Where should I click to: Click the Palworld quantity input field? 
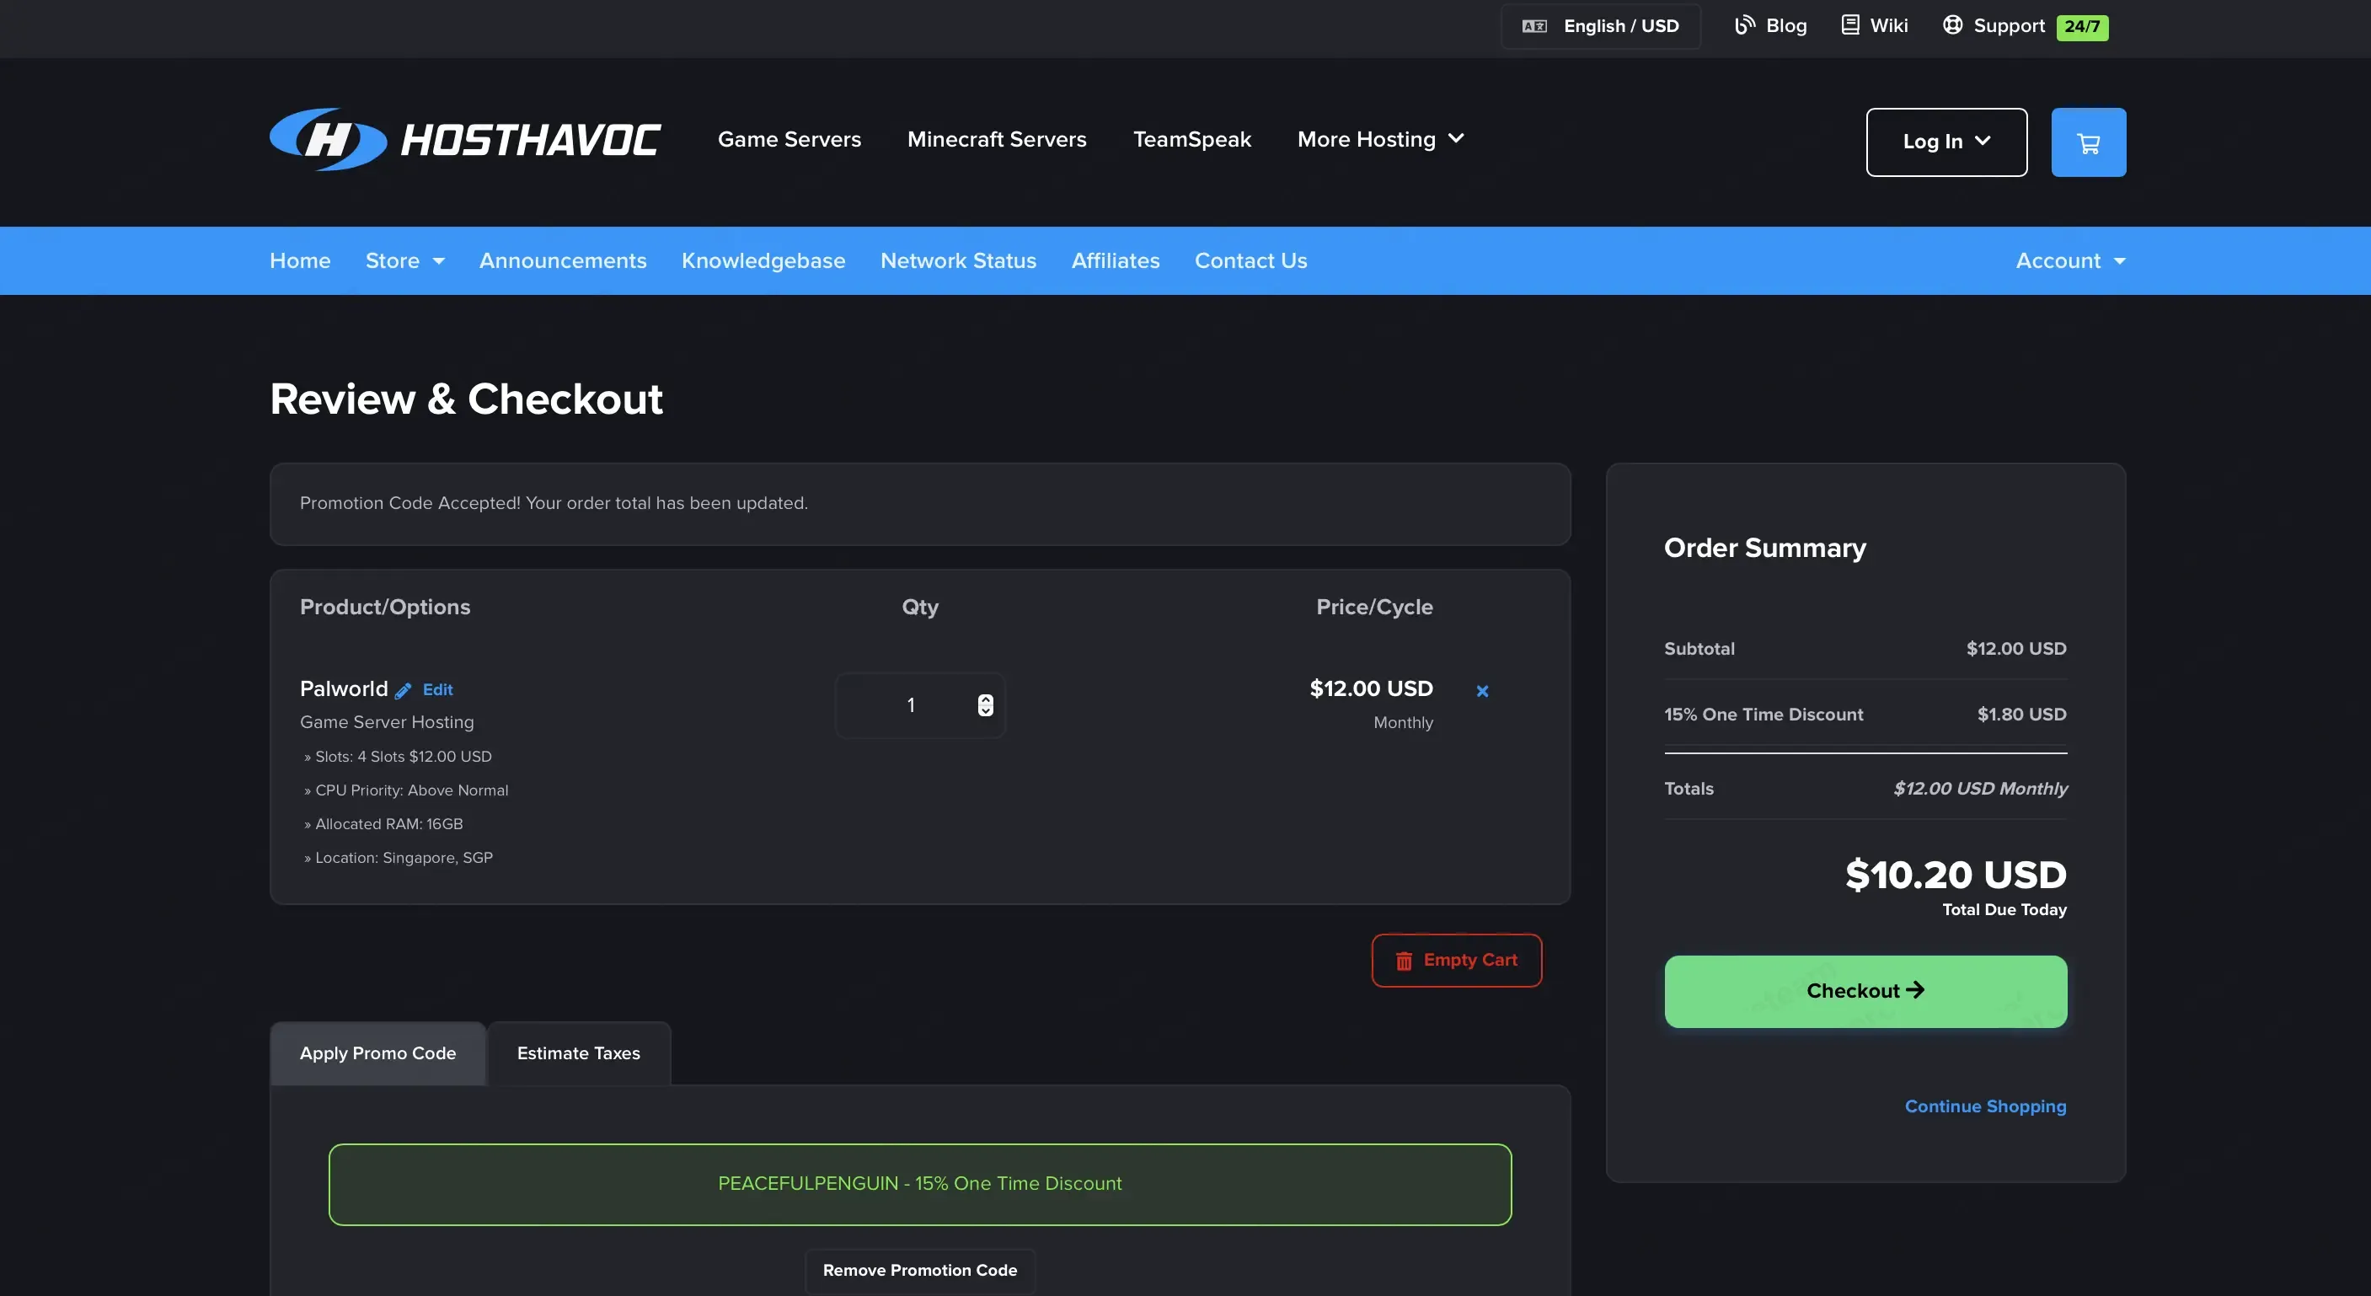click(x=920, y=705)
